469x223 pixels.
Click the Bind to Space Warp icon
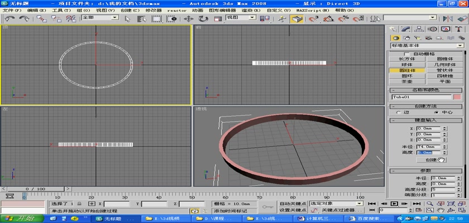71,19
